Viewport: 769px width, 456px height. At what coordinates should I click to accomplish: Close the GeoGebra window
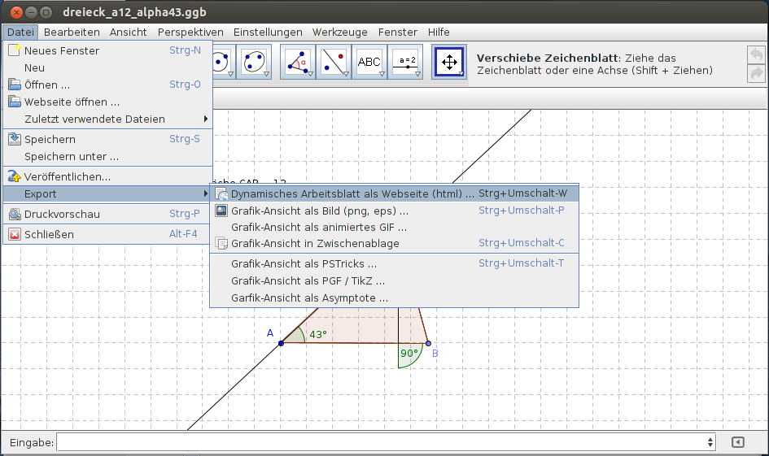click(x=16, y=12)
